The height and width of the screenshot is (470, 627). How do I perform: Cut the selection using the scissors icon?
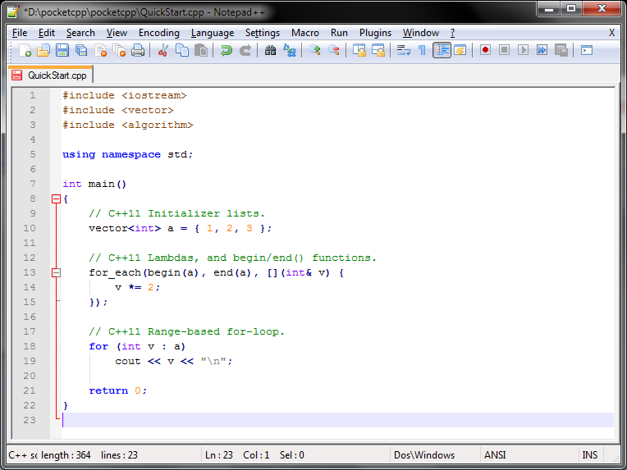[x=162, y=50]
